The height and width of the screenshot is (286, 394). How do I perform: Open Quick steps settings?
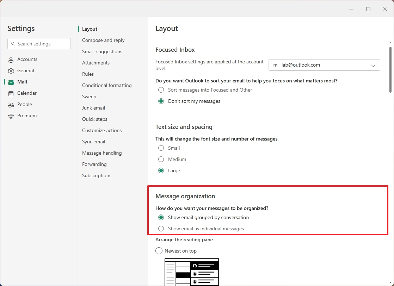[x=95, y=119]
